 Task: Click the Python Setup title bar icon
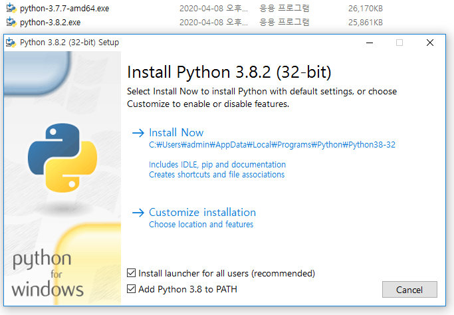pos(11,43)
